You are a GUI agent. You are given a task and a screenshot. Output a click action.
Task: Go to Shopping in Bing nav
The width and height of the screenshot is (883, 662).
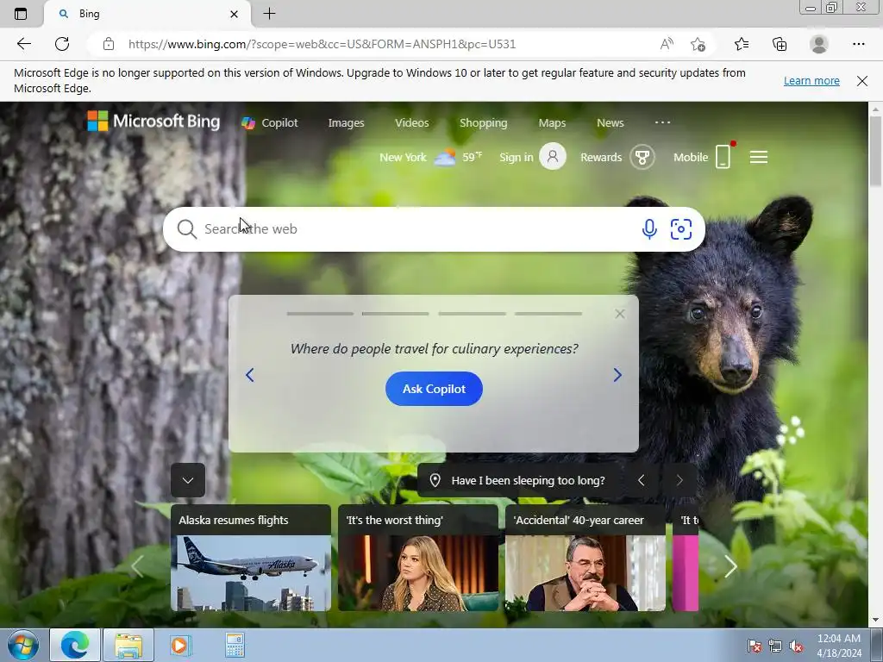pyautogui.click(x=483, y=122)
